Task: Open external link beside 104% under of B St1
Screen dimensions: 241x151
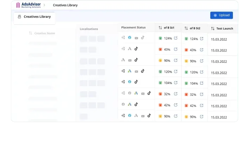Action: 176,83
